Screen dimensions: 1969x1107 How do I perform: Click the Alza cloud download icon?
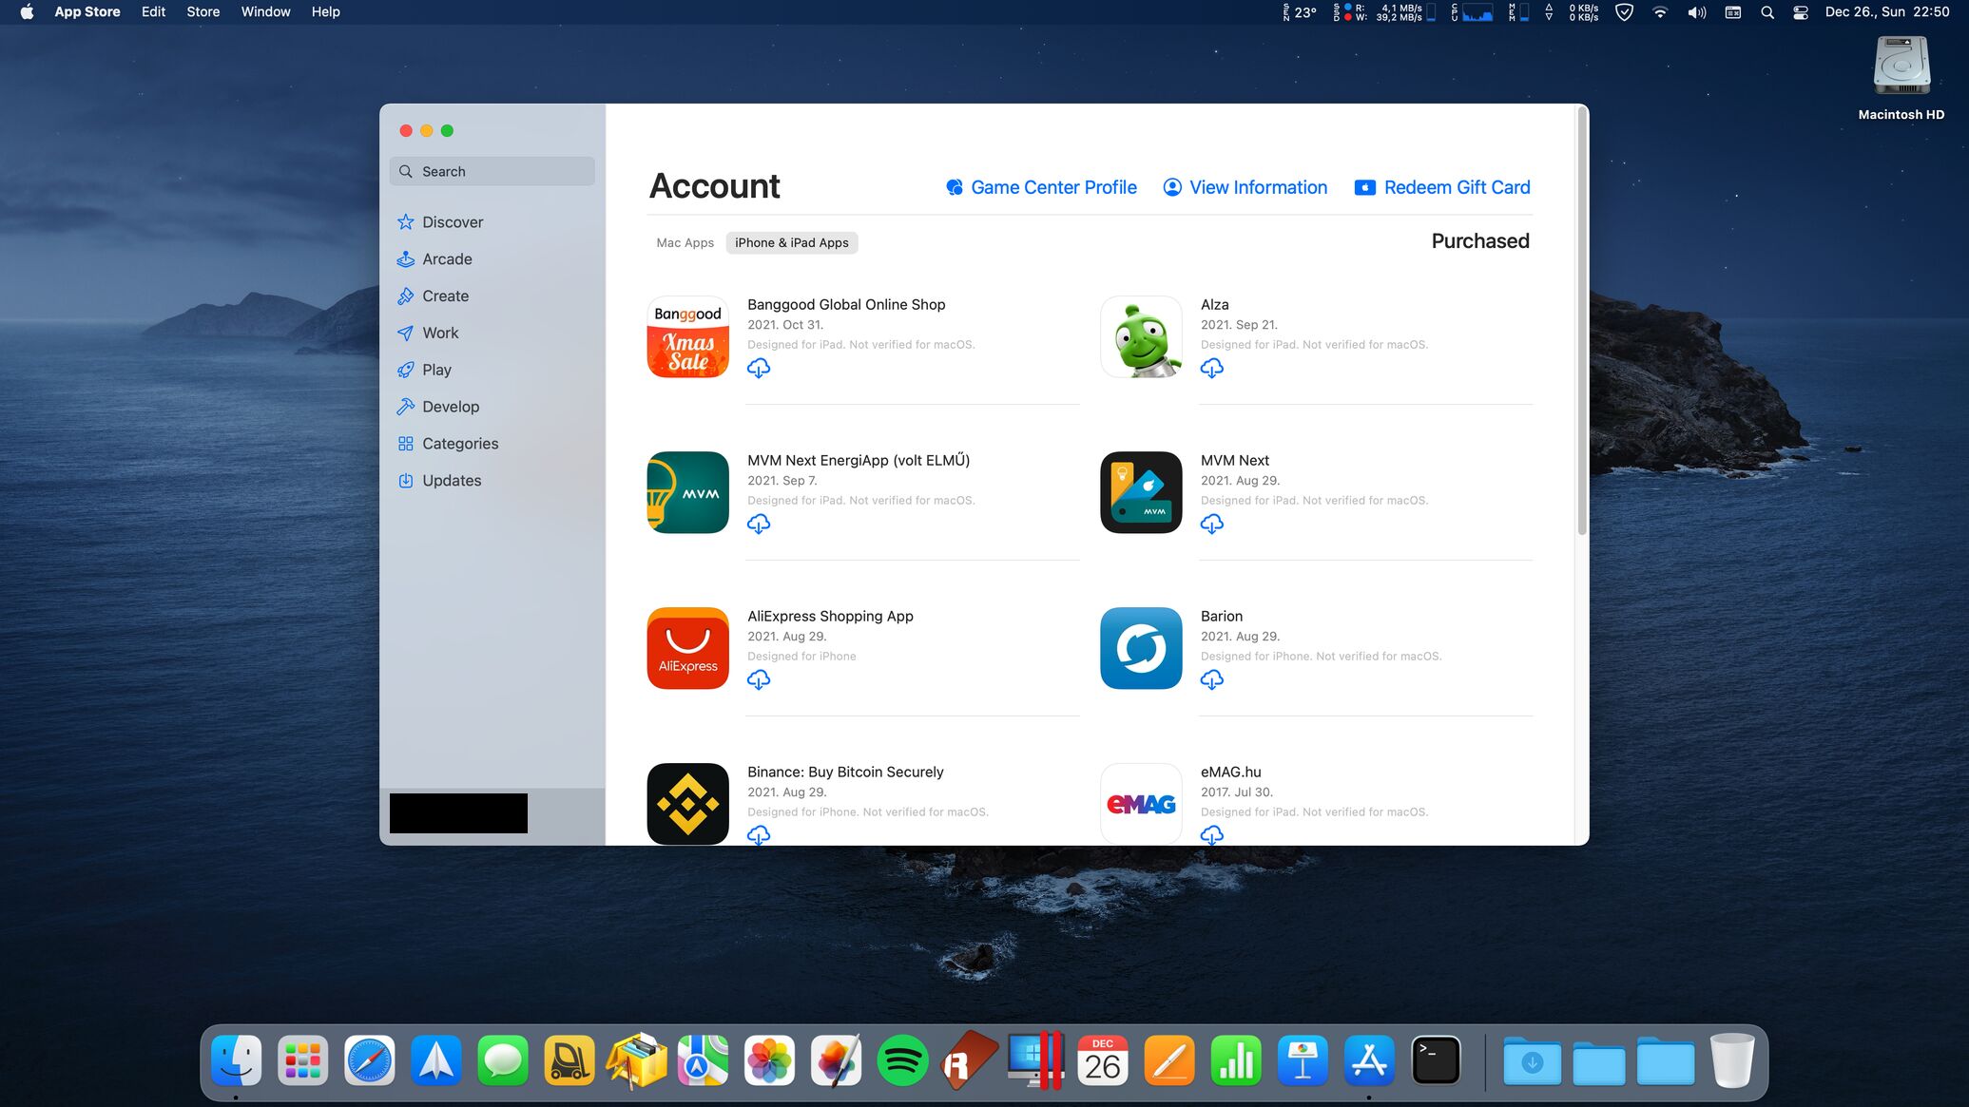point(1211,369)
